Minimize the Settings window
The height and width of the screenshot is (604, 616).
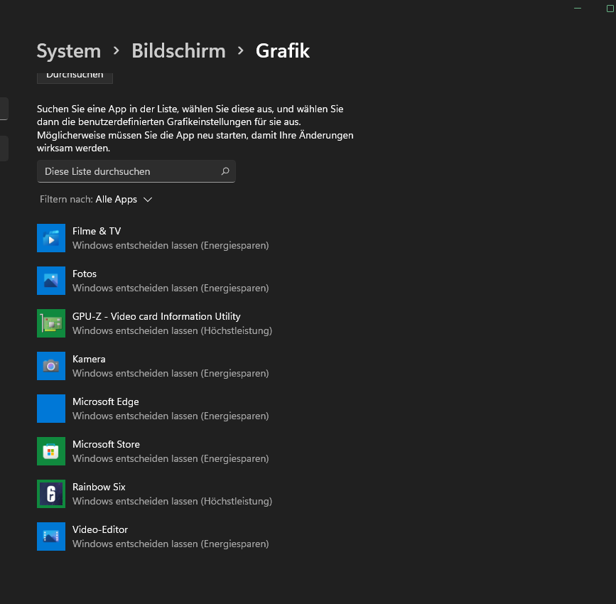(x=578, y=9)
